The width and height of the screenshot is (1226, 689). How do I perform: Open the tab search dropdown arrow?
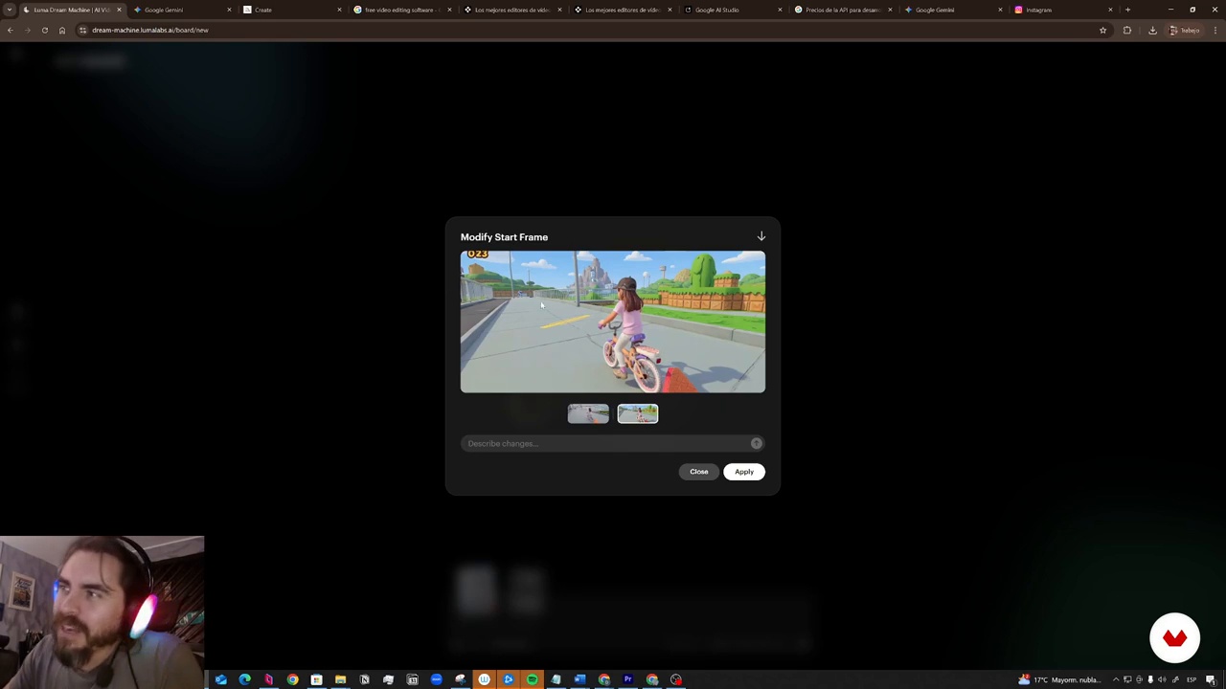(x=9, y=10)
